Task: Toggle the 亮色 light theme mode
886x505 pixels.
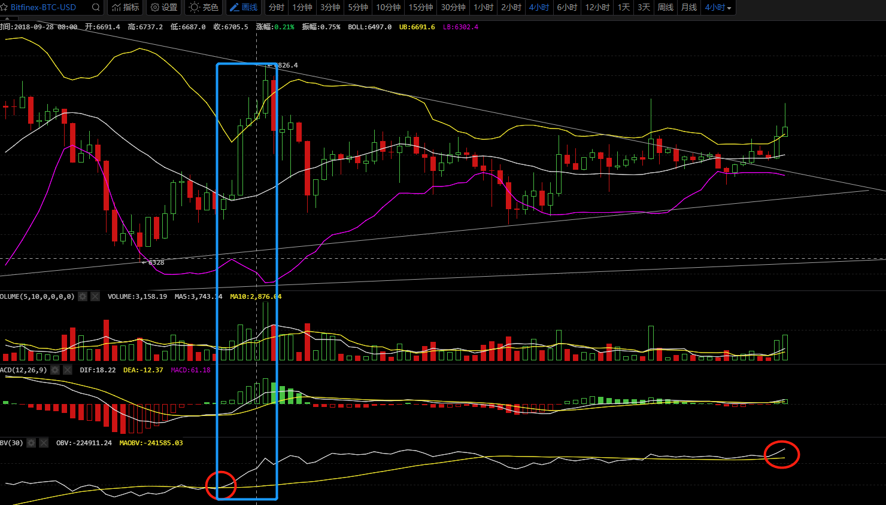Action: tap(204, 7)
